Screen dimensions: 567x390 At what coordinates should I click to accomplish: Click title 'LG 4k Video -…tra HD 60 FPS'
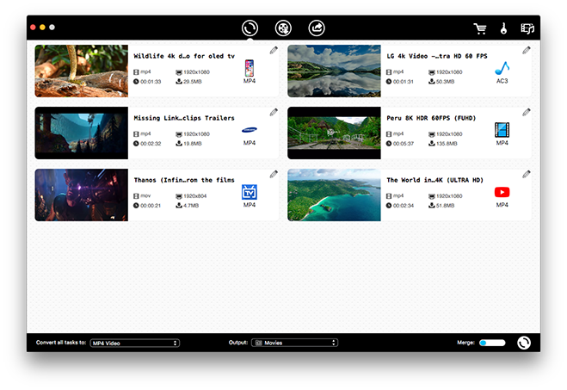[x=437, y=56]
